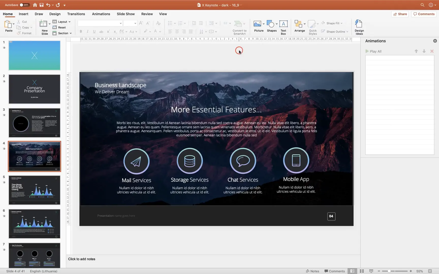
Task: Click the Clear All Formatting icon
Action: click(158, 23)
